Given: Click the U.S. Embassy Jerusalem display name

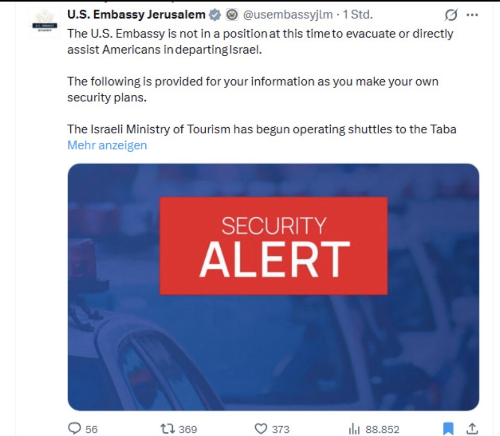Looking at the screenshot, I should point(136,15).
